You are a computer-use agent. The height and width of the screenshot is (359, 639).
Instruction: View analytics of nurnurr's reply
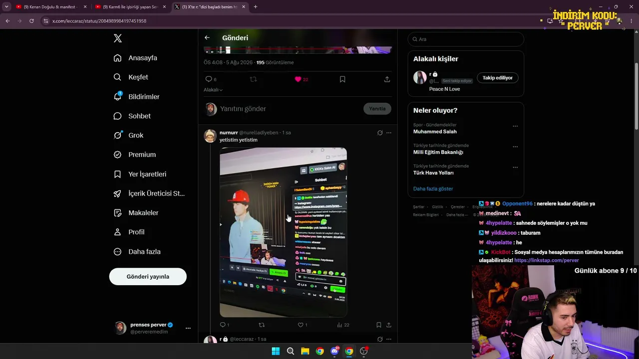(343, 325)
